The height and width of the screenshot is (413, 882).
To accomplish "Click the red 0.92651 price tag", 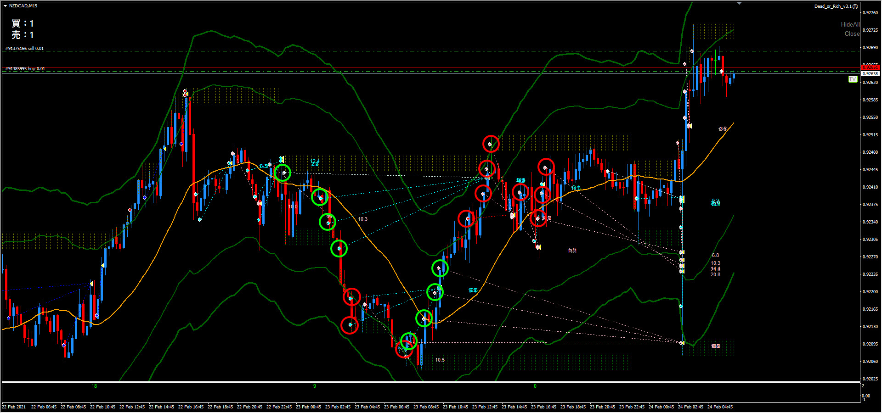I will (870, 67).
